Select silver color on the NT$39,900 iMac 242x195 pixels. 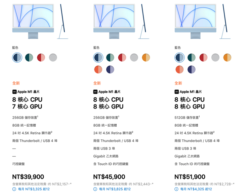click(x=53, y=58)
